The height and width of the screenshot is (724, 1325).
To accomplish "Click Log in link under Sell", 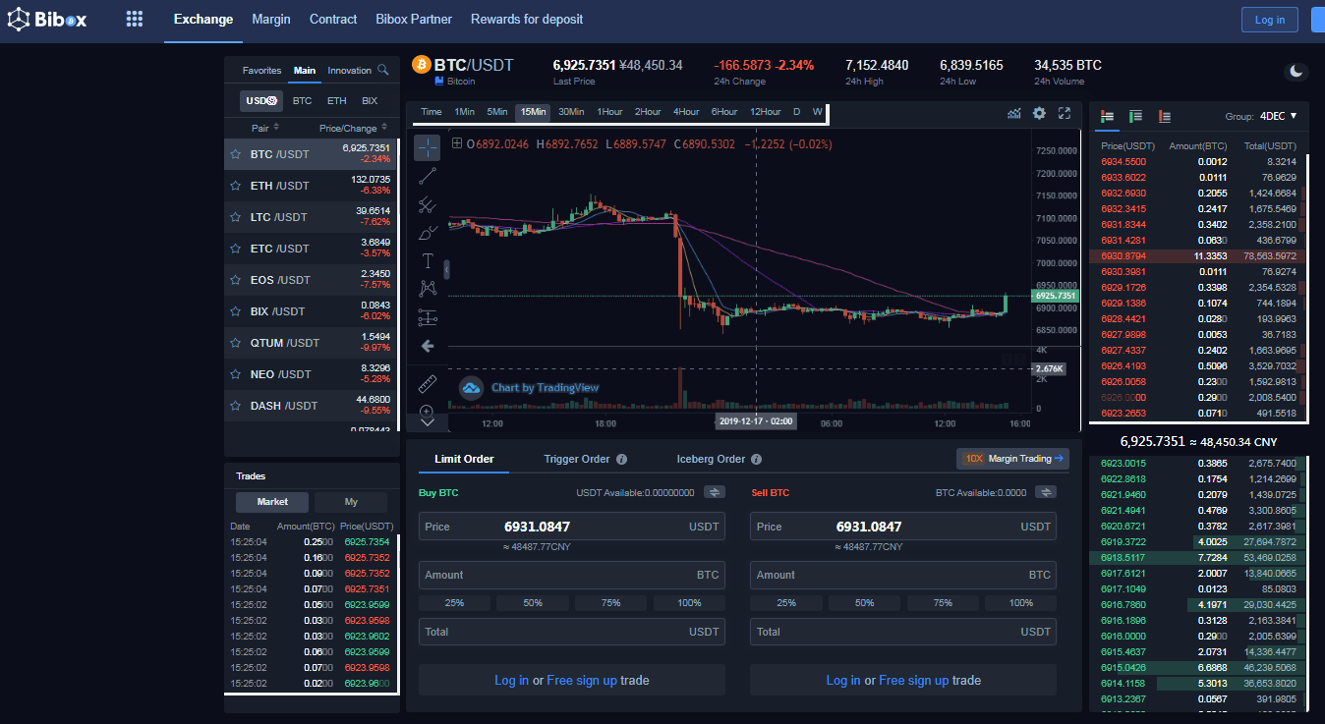I will pos(843,680).
